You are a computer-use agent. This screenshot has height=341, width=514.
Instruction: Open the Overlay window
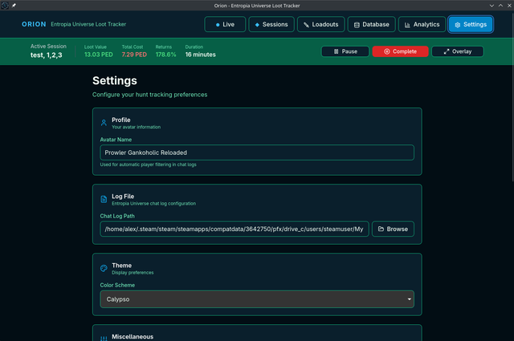pyautogui.click(x=458, y=51)
